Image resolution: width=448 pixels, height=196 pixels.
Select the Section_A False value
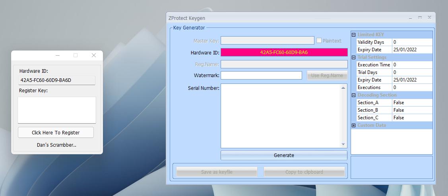[x=412, y=103]
